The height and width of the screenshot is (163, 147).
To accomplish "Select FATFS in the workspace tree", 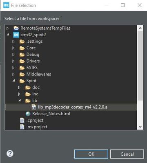I will [32, 68].
